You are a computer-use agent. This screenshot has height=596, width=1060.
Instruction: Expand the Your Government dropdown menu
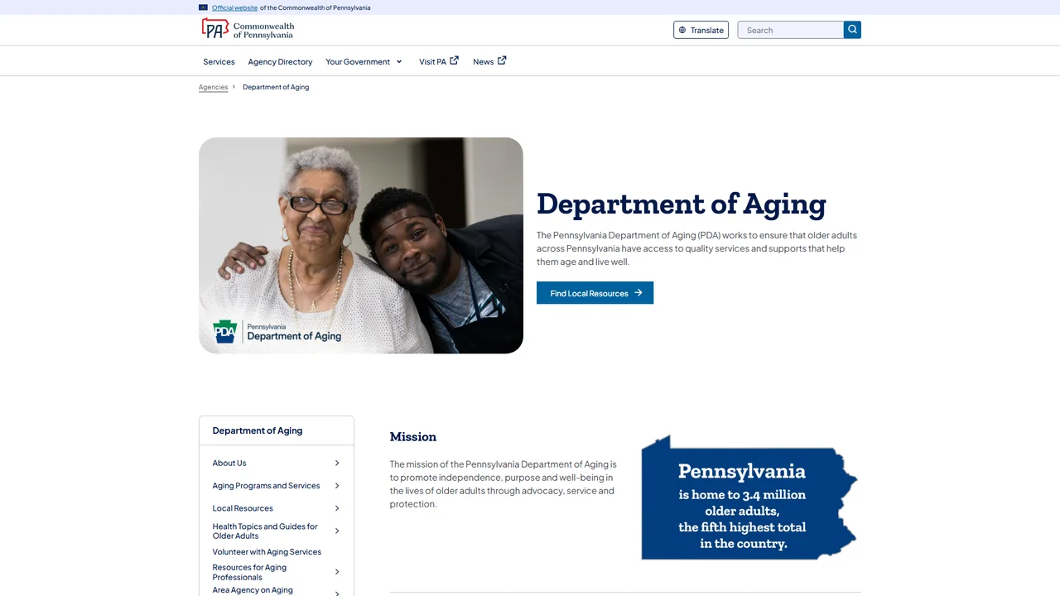coord(364,61)
